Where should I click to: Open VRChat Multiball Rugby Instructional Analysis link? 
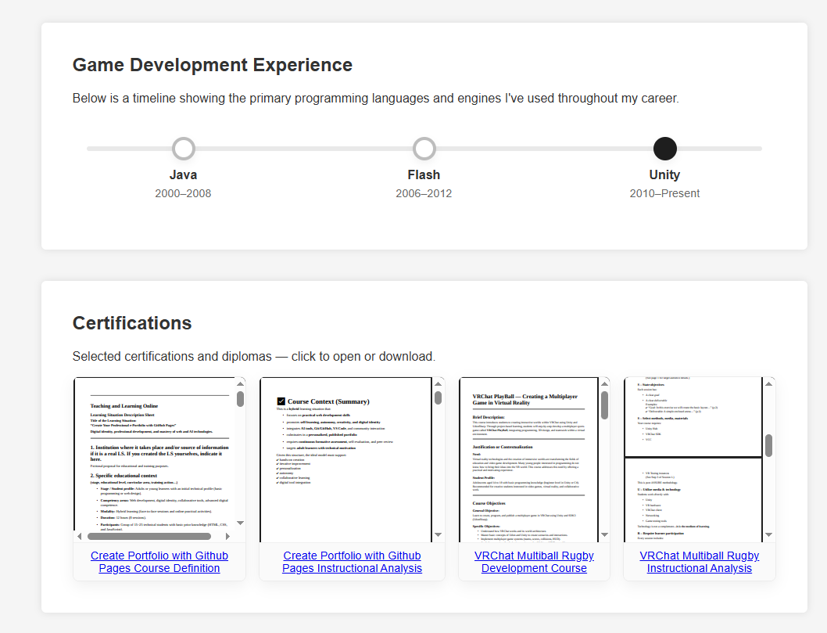click(x=699, y=562)
